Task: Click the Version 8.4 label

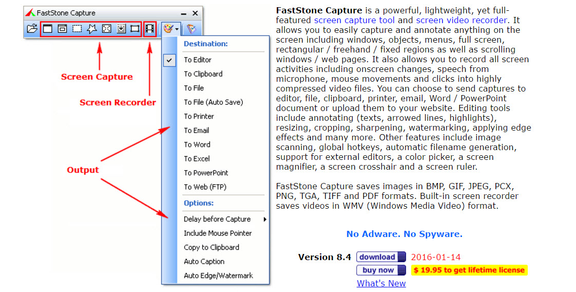Action: (x=325, y=257)
